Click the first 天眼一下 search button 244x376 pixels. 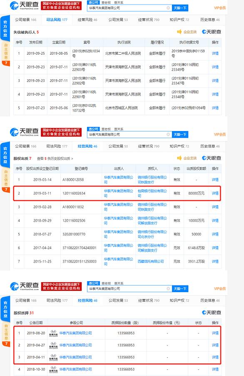(x=180, y=8)
